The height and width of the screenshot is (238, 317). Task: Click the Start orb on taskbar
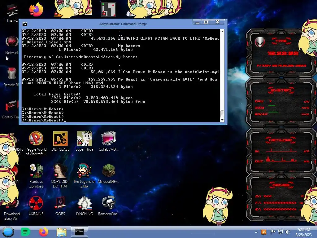tap(8, 232)
